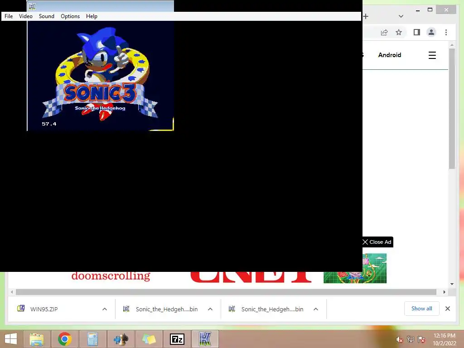The height and width of the screenshot is (348, 464).
Task: Click scroll-down arrow of Chrome page
Action: coord(452,284)
